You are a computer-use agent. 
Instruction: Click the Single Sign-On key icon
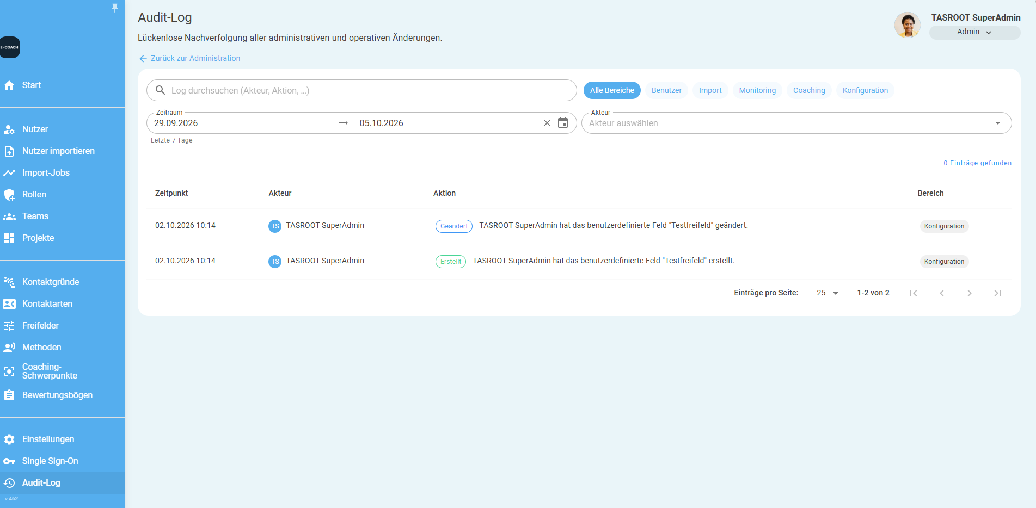coord(9,461)
